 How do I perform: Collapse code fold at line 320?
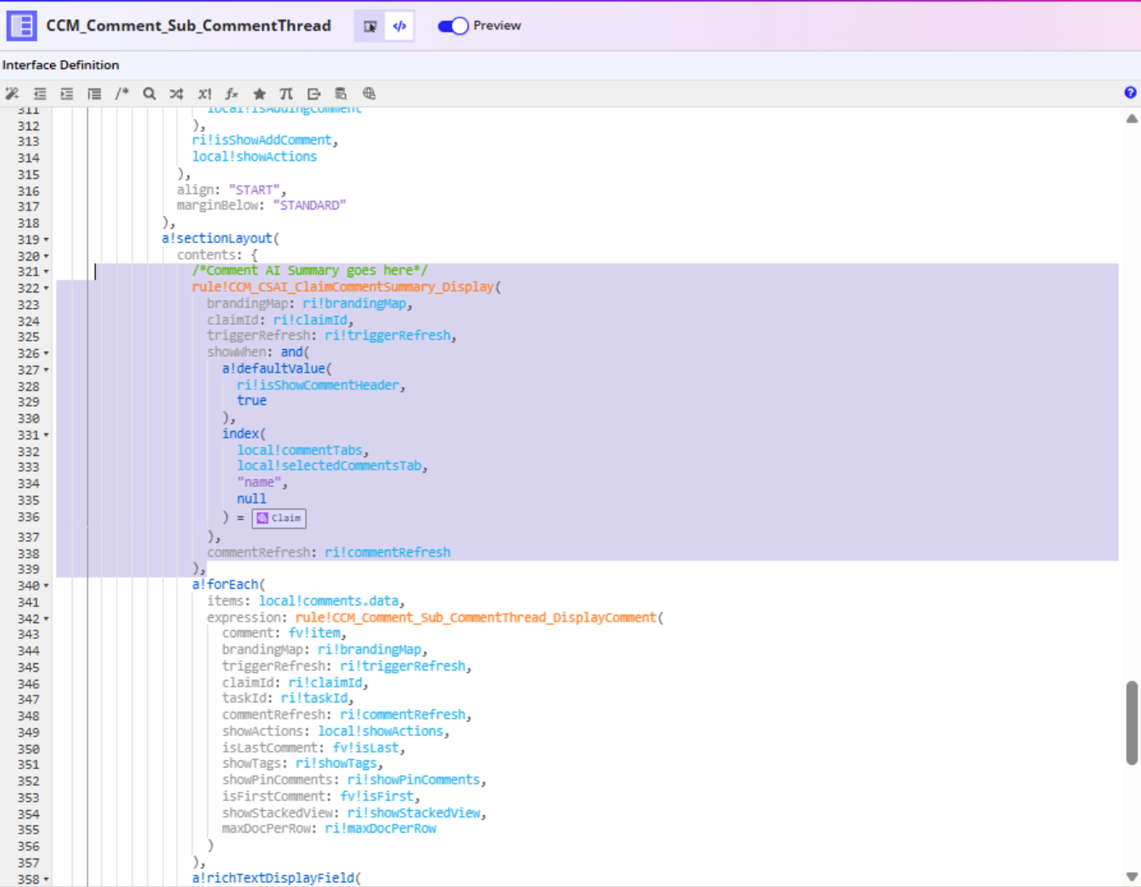coord(46,256)
